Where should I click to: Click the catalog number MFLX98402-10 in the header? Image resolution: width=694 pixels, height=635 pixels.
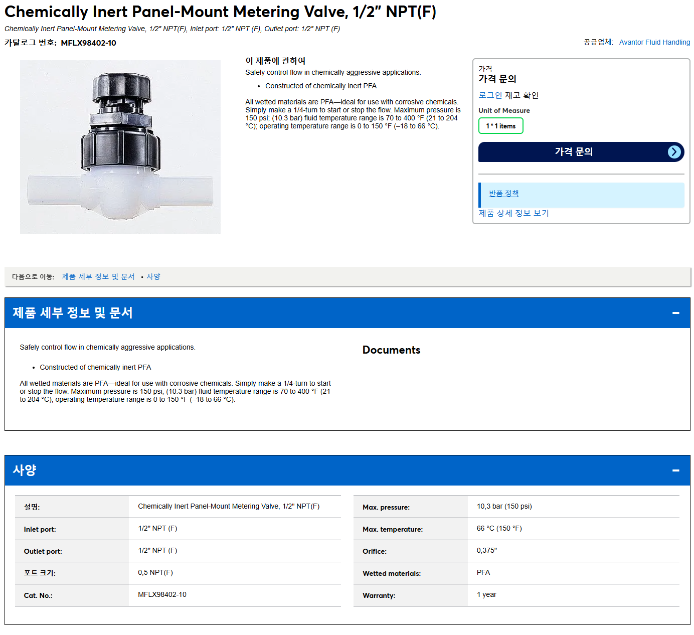[88, 43]
